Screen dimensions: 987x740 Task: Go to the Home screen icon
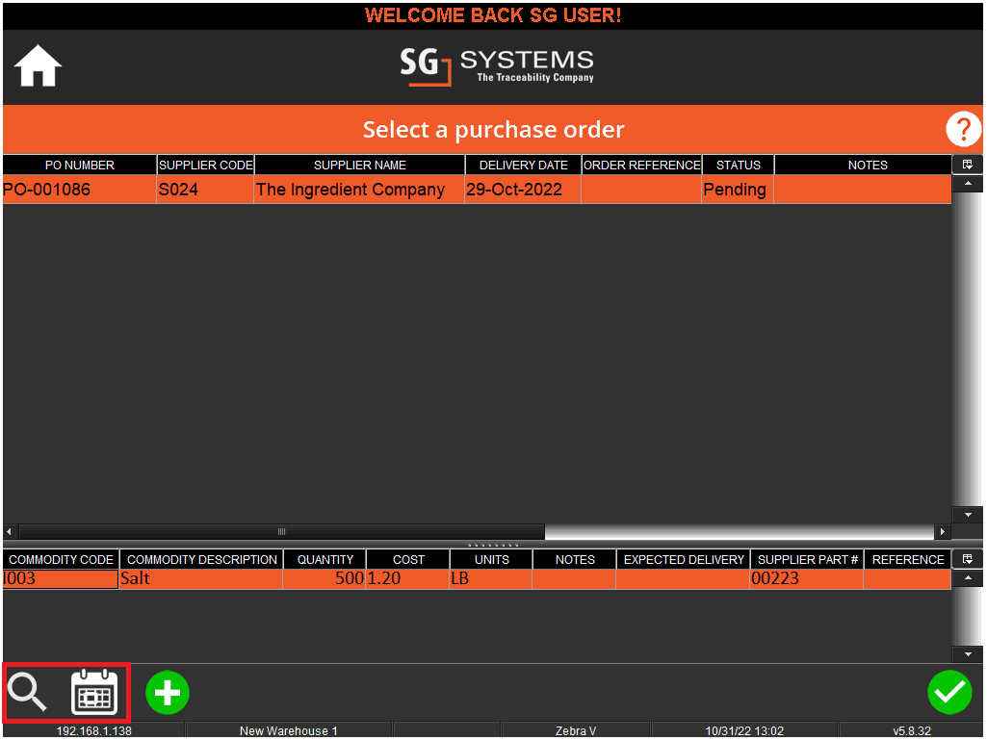[x=39, y=67]
